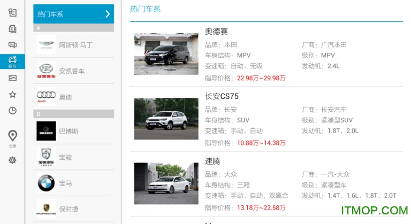Select Aston Martin brand in list
The height and width of the screenshot is (224, 411).
(74, 45)
